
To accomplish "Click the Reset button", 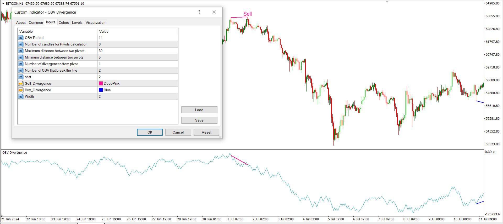I will [206, 132].
